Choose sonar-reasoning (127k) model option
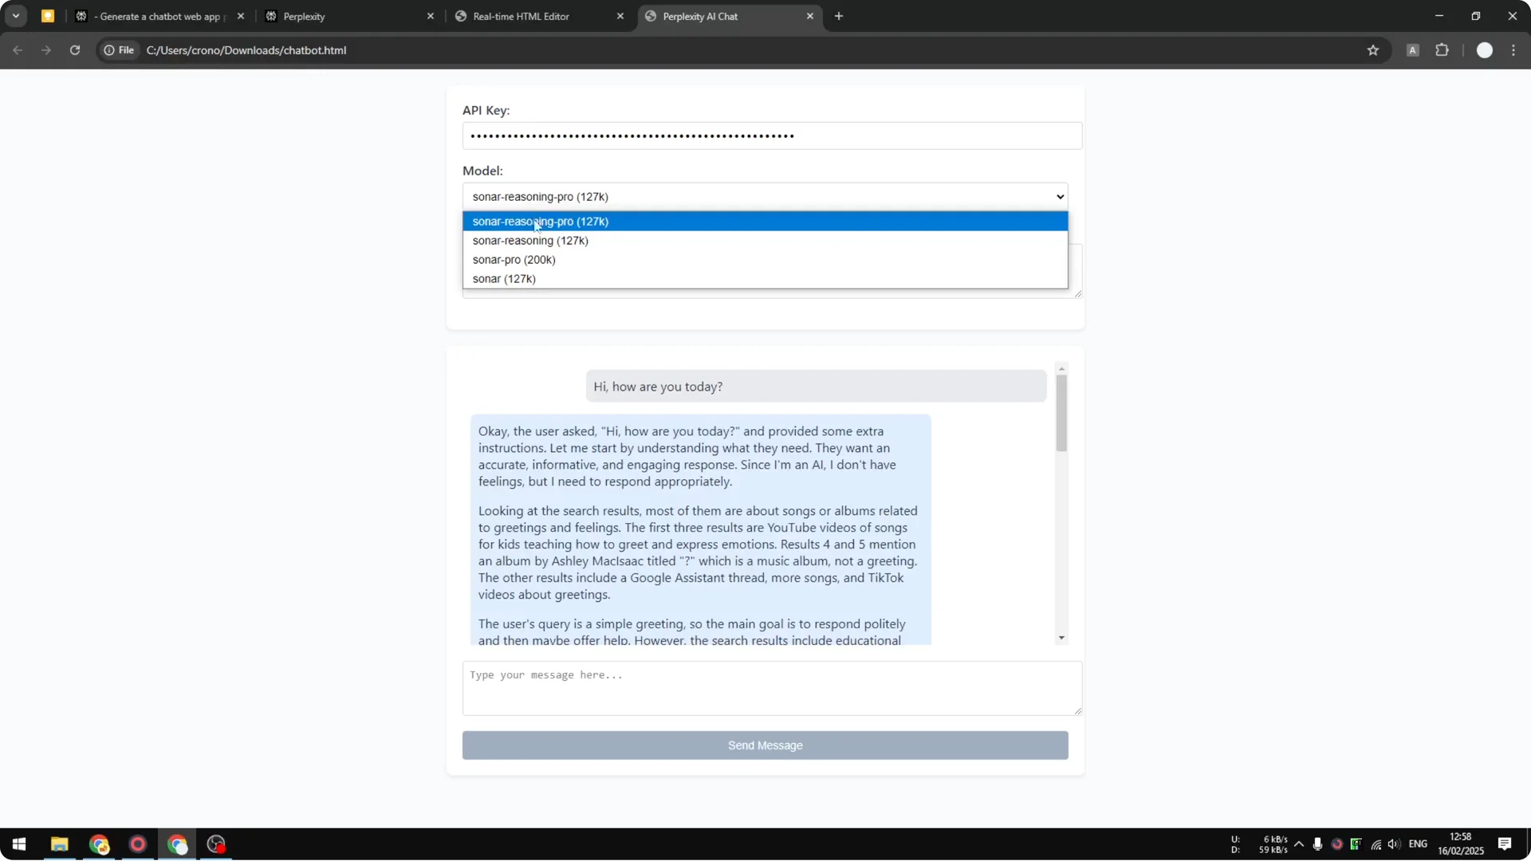 coord(530,241)
